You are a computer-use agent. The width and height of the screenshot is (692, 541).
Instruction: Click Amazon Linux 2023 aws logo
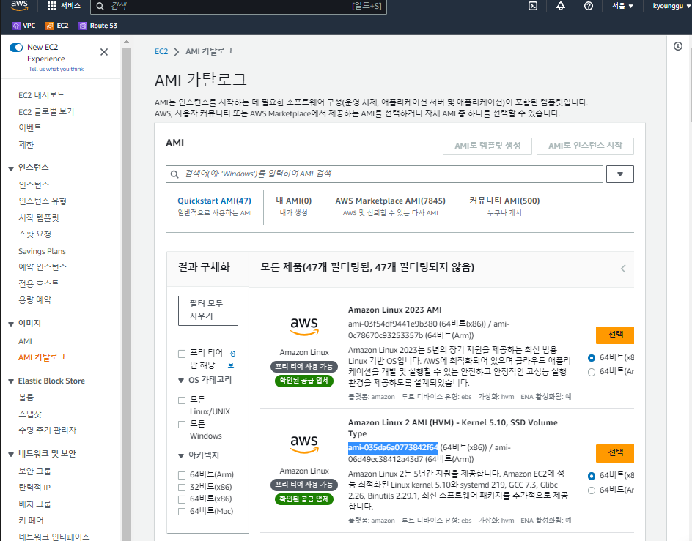[x=304, y=326]
